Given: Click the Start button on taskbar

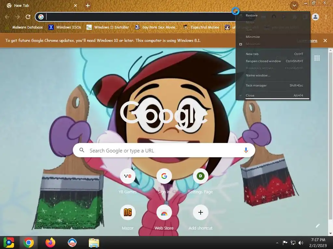Looking at the screenshot, I should tap(9, 243).
